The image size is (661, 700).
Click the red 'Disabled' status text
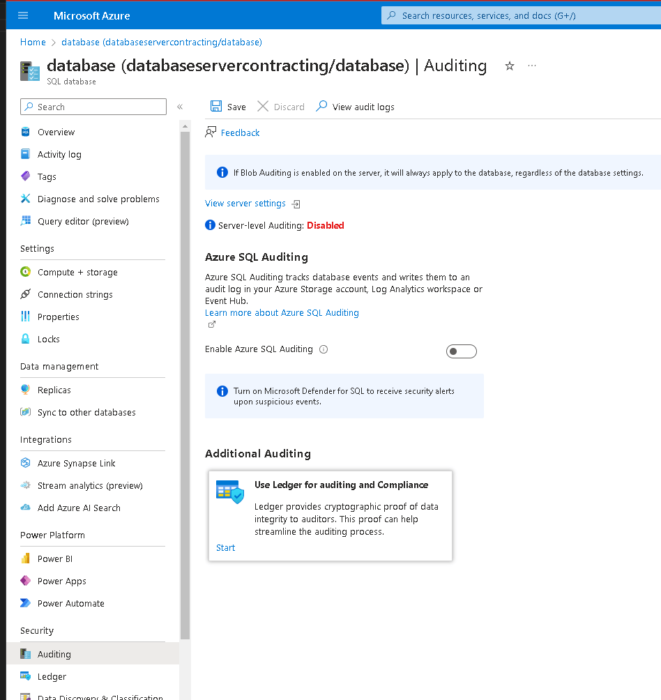pos(326,225)
